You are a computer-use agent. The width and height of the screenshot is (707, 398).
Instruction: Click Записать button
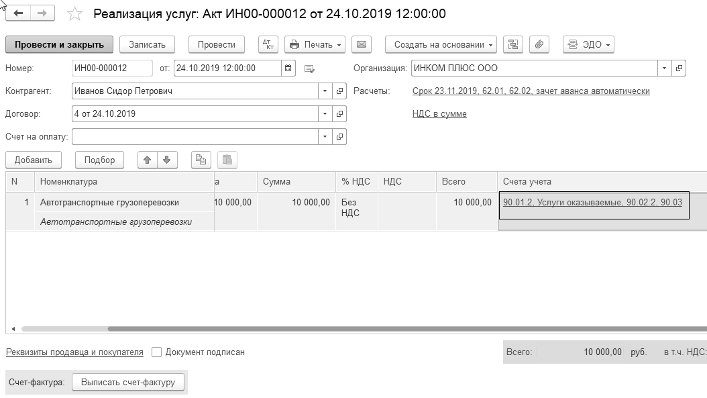(x=147, y=45)
